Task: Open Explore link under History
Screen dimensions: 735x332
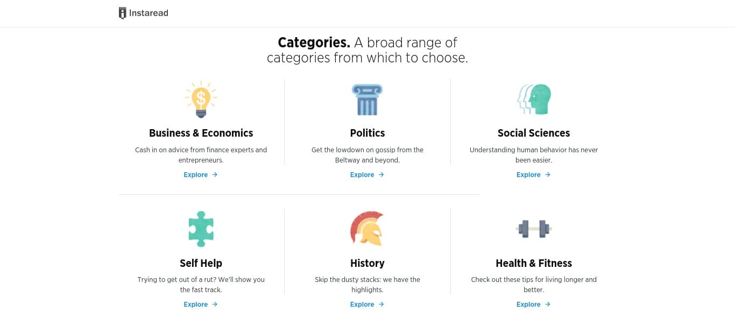Action: (367, 305)
